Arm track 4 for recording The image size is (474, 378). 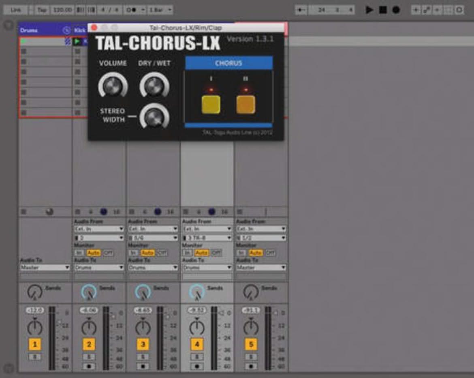pos(197,367)
